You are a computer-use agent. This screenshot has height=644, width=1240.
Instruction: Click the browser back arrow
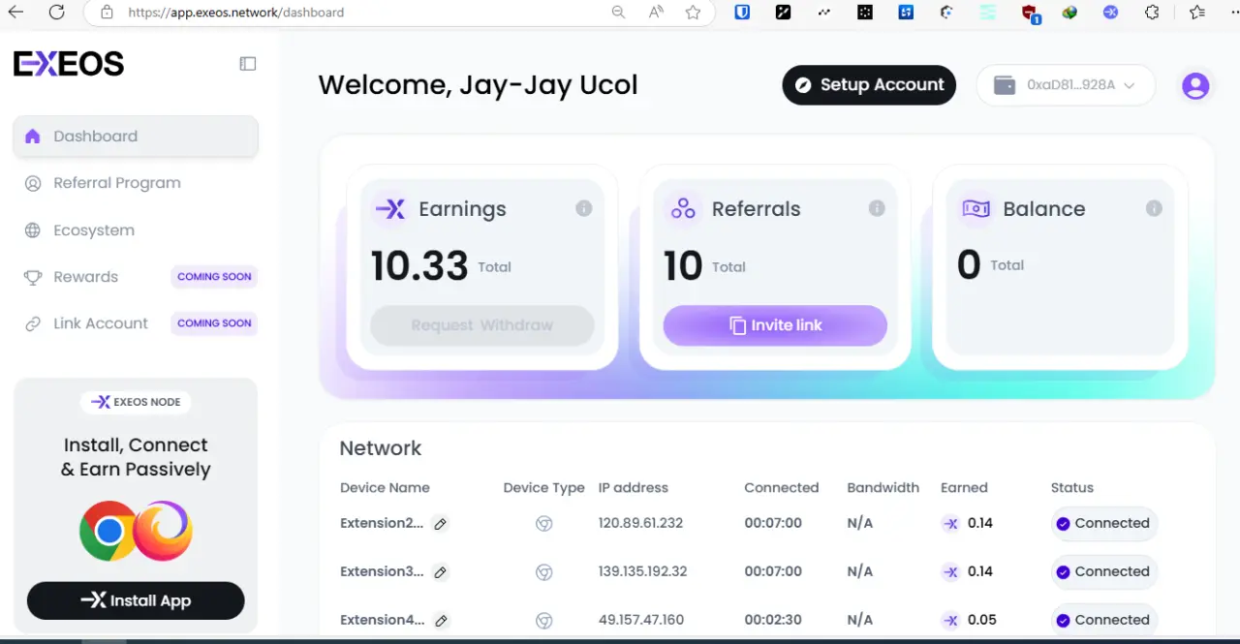[x=15, y=13]
